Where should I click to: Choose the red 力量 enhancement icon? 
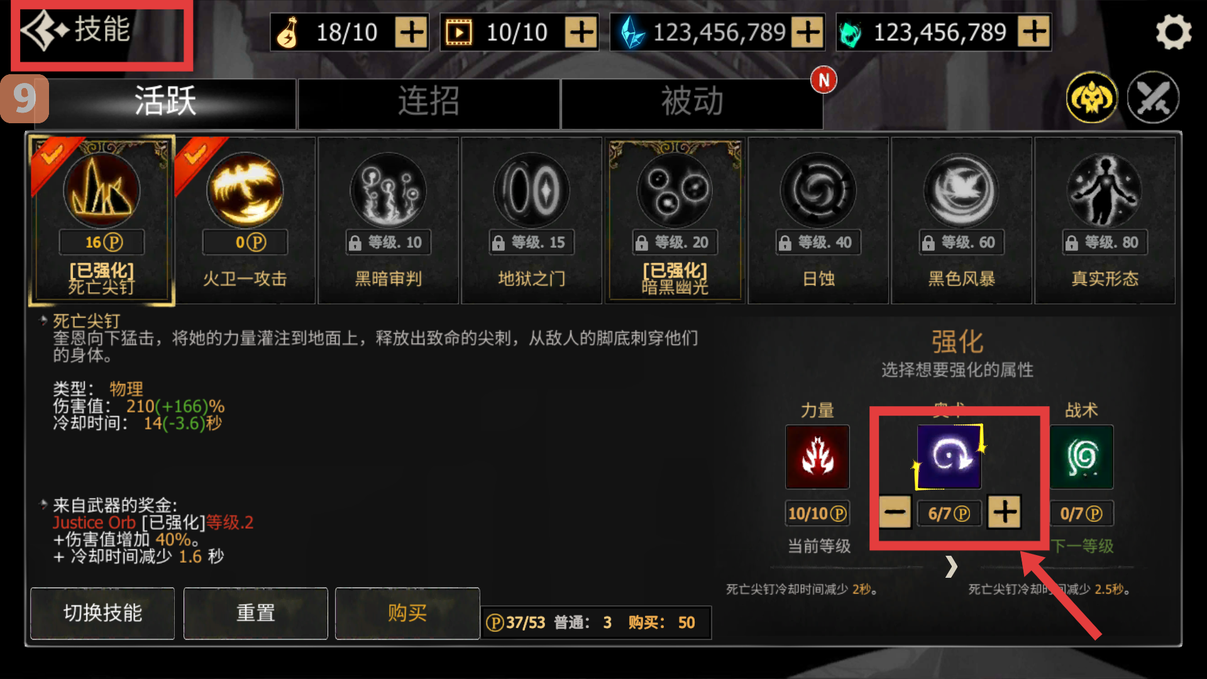point(817,457)
